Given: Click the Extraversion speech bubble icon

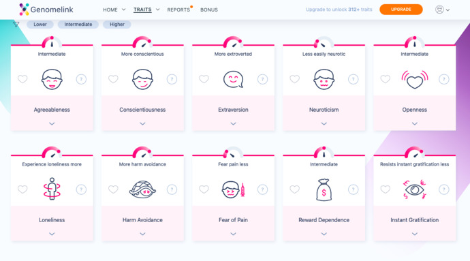Looking at the screenshot, I should pos(233,80).
